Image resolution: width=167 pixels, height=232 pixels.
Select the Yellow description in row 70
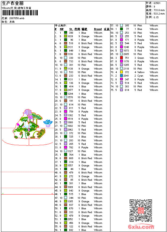coord(141,72)
